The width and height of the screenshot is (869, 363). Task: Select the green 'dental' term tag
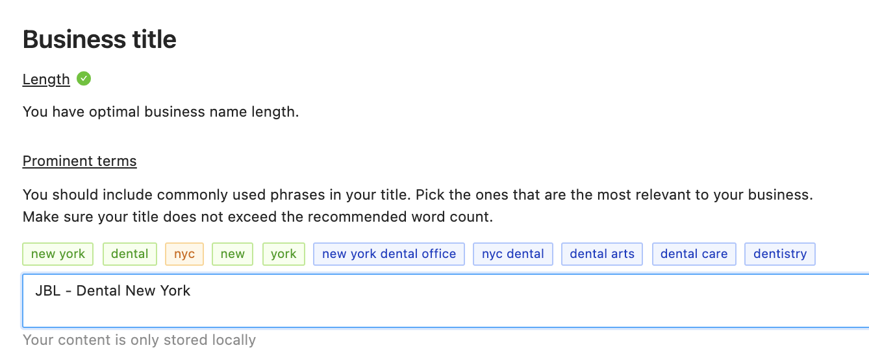(x=130, y=254)
